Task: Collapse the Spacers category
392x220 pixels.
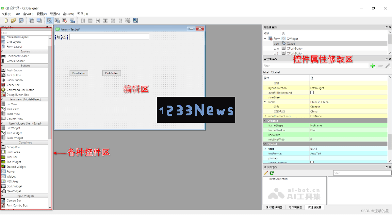Action: tap(2, 51)
